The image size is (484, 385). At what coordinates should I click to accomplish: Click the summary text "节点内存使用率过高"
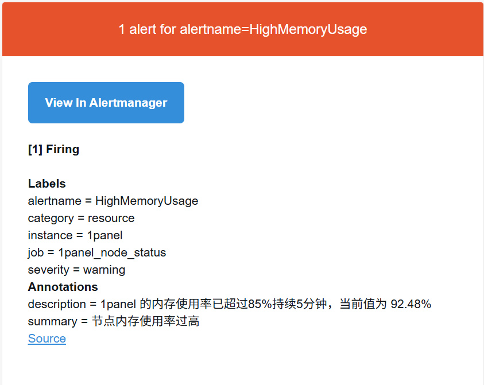pos(145,321)
